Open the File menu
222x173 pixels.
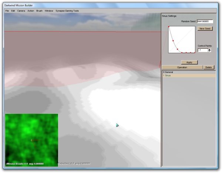click(x=7, y=11)
